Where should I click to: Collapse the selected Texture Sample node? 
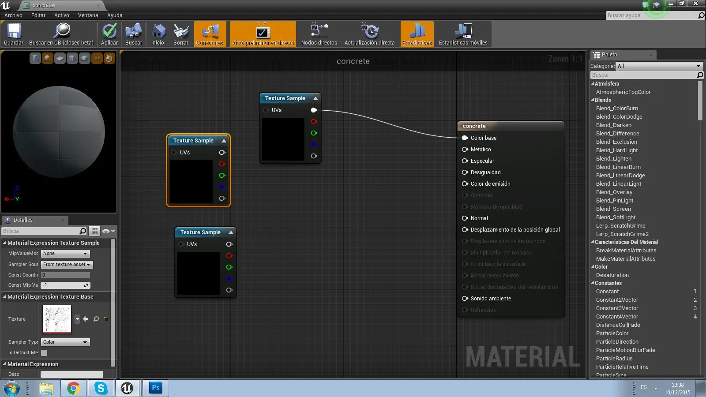[224, 141]
